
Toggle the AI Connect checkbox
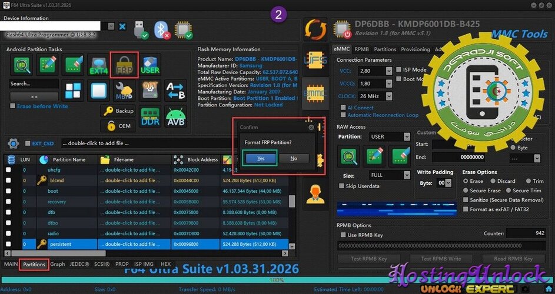coord(343,108)
